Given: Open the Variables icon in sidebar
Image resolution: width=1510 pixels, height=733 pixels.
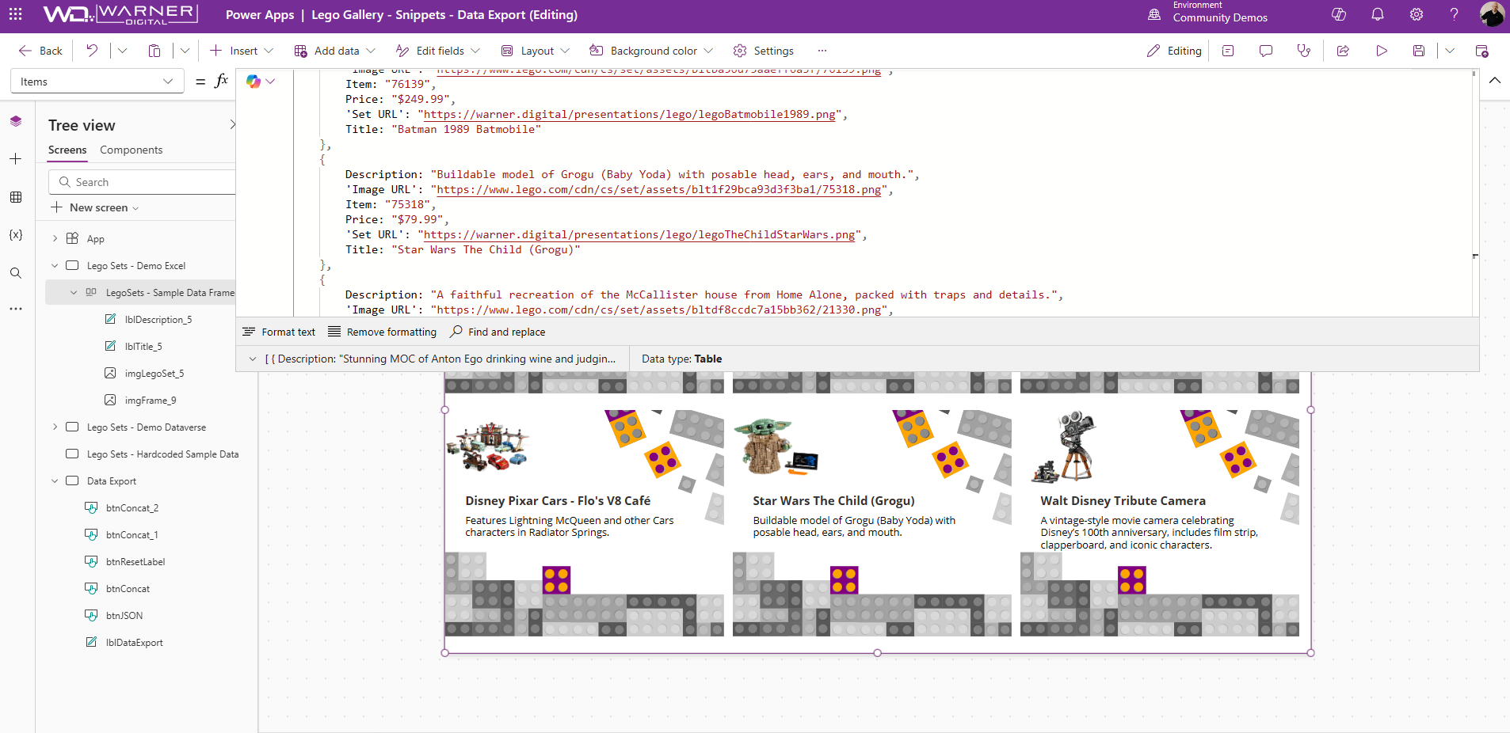Looking at the screenshot, I should click(16, 235).
